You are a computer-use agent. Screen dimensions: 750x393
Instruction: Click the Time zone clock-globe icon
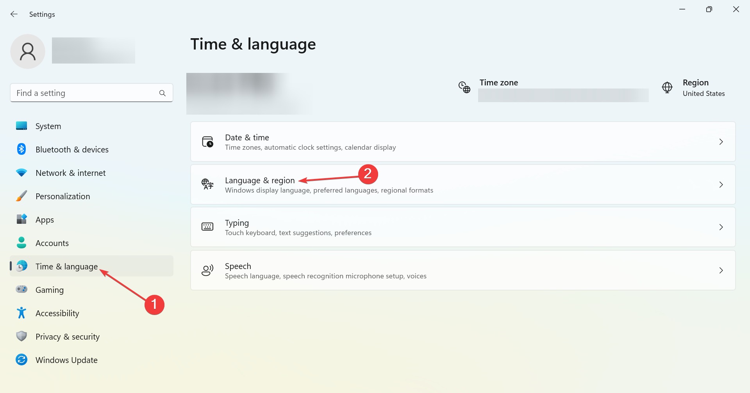[464, 87]
